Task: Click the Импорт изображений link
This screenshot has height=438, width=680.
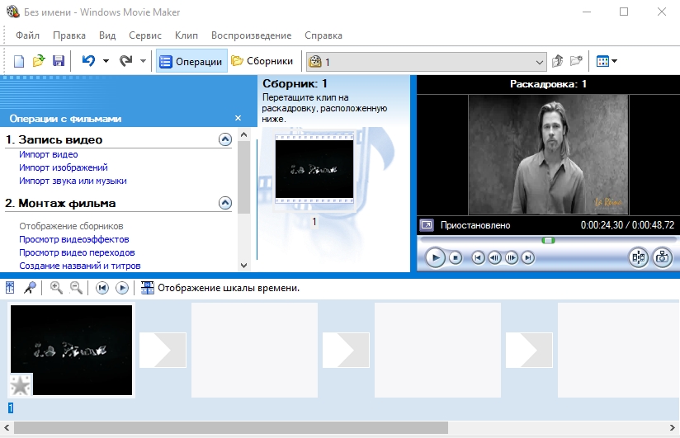Action: (x=64, y=167)
